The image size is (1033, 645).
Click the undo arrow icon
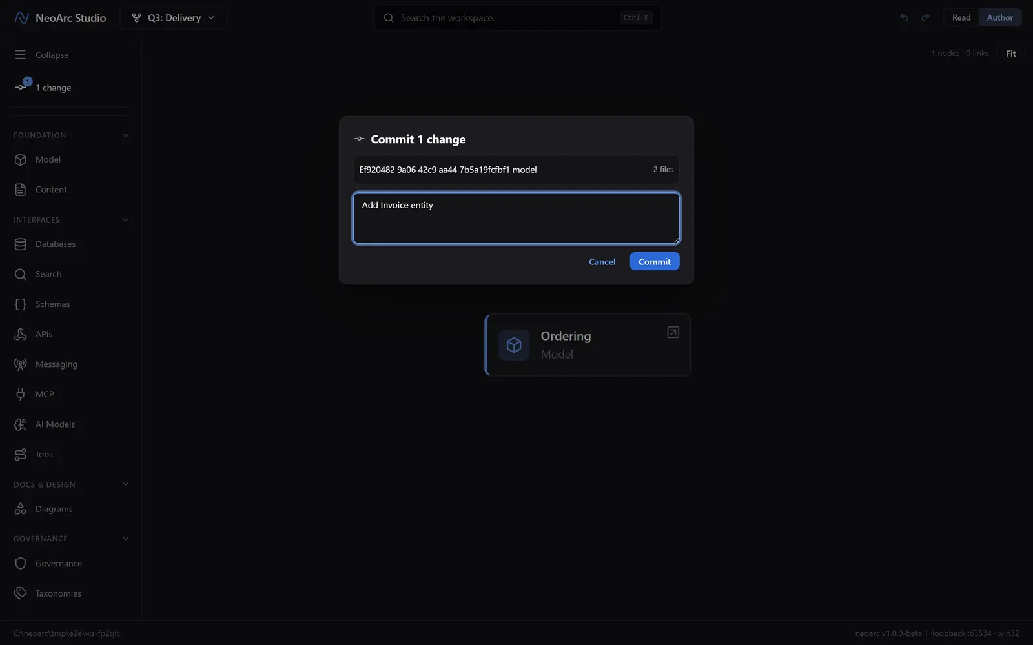tap(904, 18)
